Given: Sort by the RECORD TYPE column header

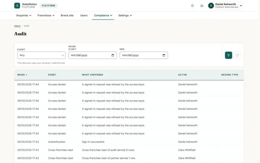Looking at the screenshot, I should pos(230,75).
